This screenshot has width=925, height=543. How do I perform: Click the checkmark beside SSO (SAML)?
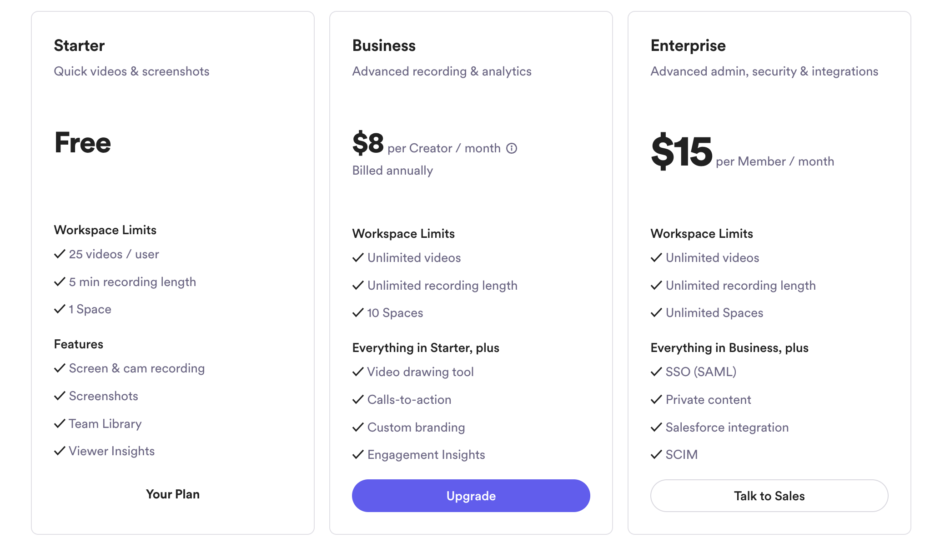tap(656, 372)
